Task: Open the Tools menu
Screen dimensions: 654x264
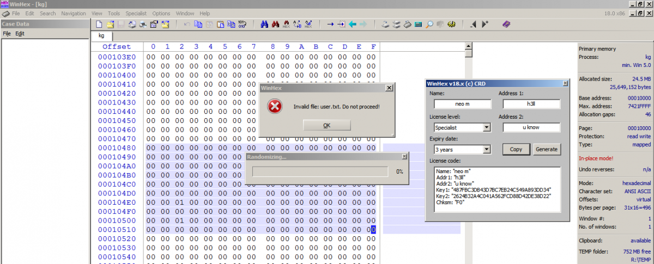Action: [114, 13]
